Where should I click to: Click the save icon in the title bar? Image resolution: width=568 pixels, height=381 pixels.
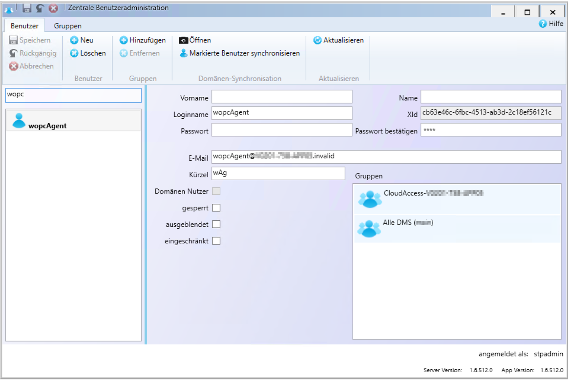[27, 8]
